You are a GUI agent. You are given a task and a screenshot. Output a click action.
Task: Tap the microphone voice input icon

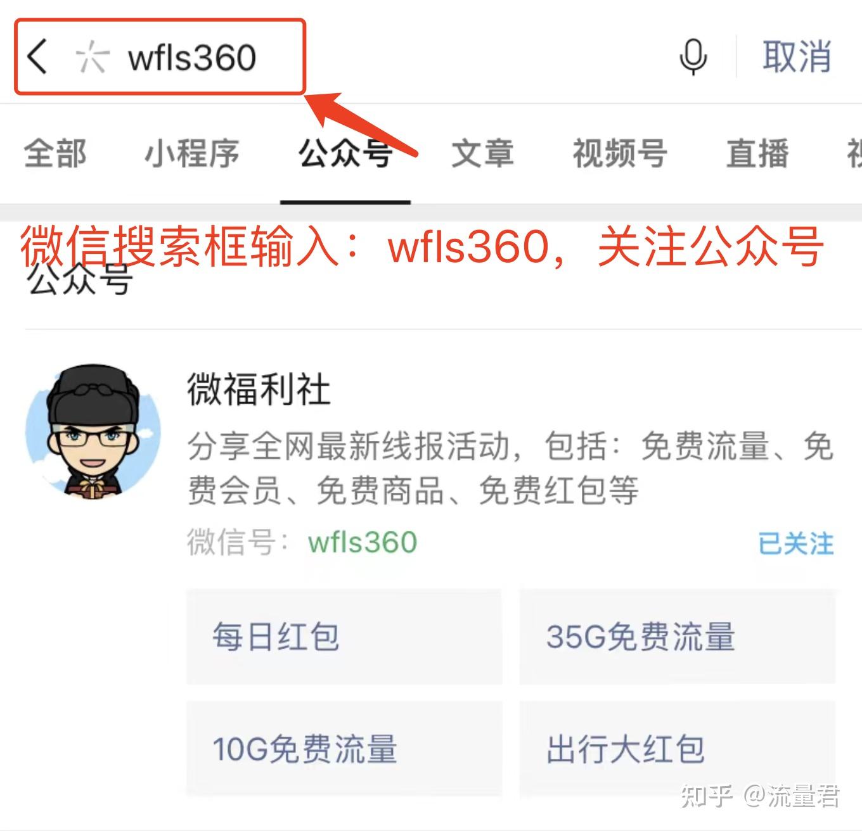tap(693, 57)
